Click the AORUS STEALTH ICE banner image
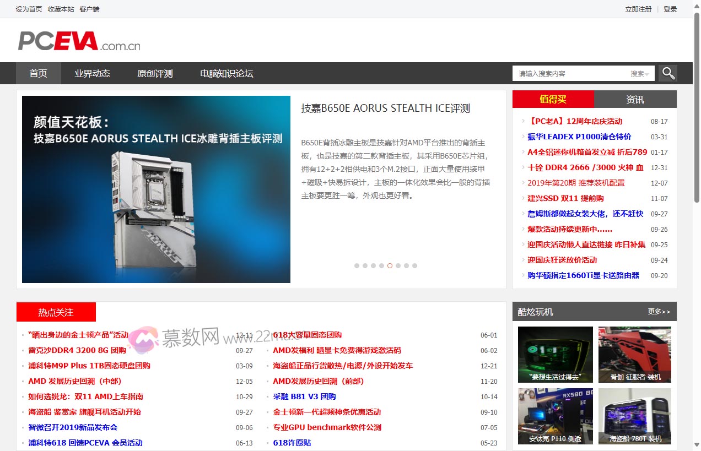Image resolution: width=701 pixels, height=451 pixels. tap(156, 189)
